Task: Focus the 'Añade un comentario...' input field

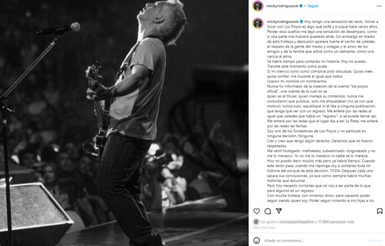Action: 314,241
